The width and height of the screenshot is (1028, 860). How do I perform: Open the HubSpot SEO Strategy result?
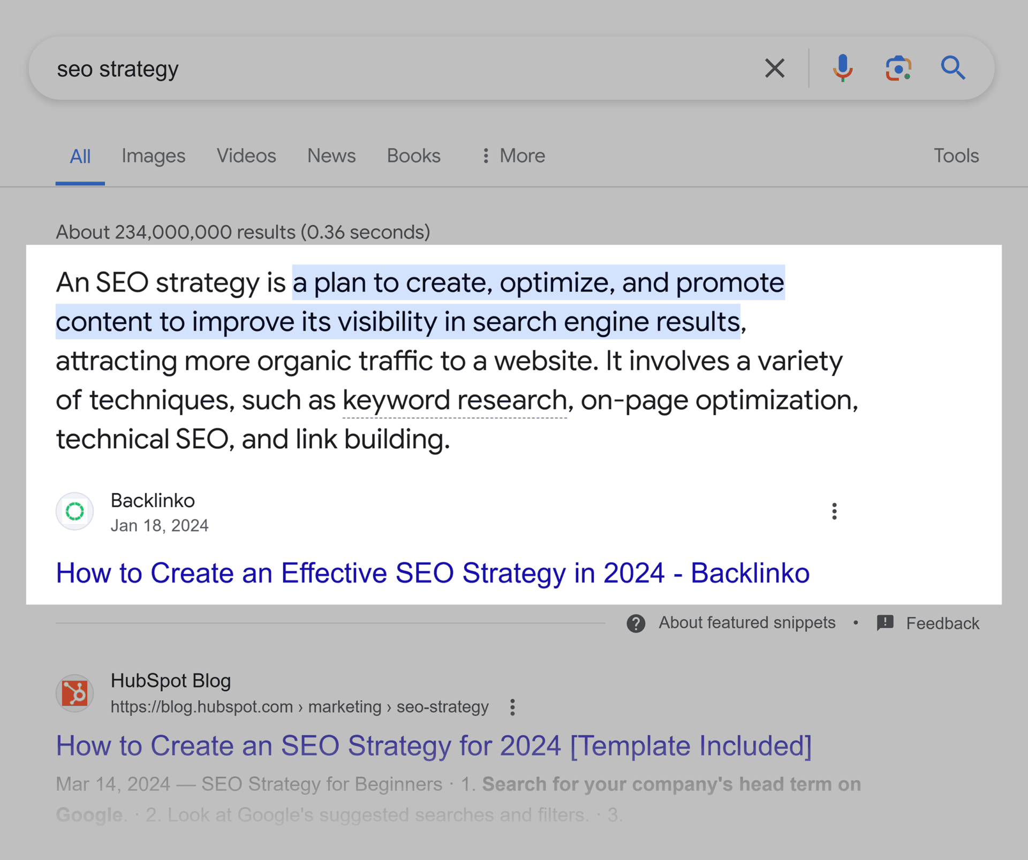tap(433, 745)
